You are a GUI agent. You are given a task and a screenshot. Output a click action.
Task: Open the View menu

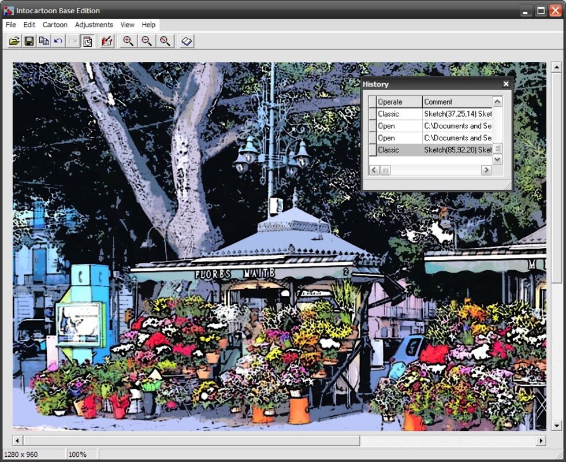tap(128, 24)
